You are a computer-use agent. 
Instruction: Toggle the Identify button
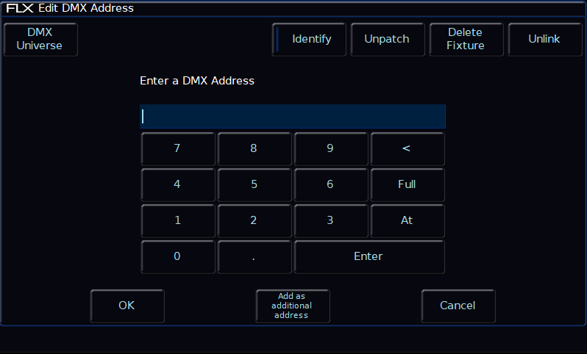click(x=309, y=39)
